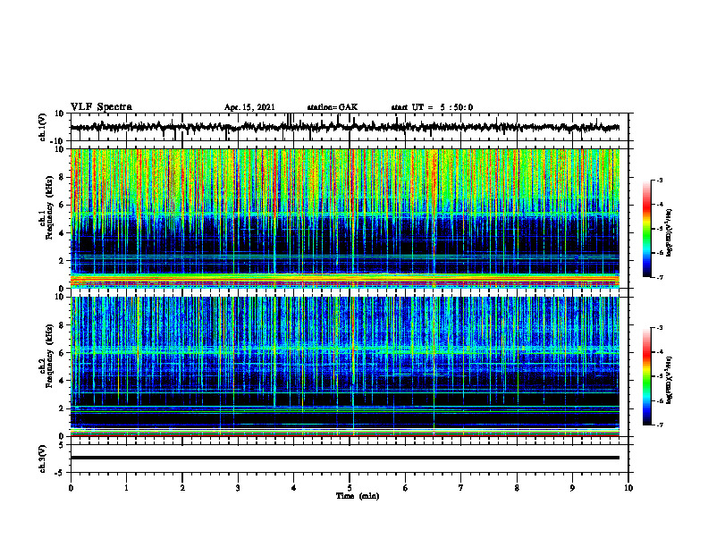The height and width of the screenshot is (547, 708).
Task: Click the "2" kHz tick on ch.2 spectrogram axis
Action: click(x=63, y=408)
